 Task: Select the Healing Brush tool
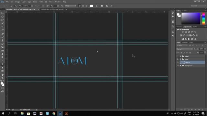2,34
